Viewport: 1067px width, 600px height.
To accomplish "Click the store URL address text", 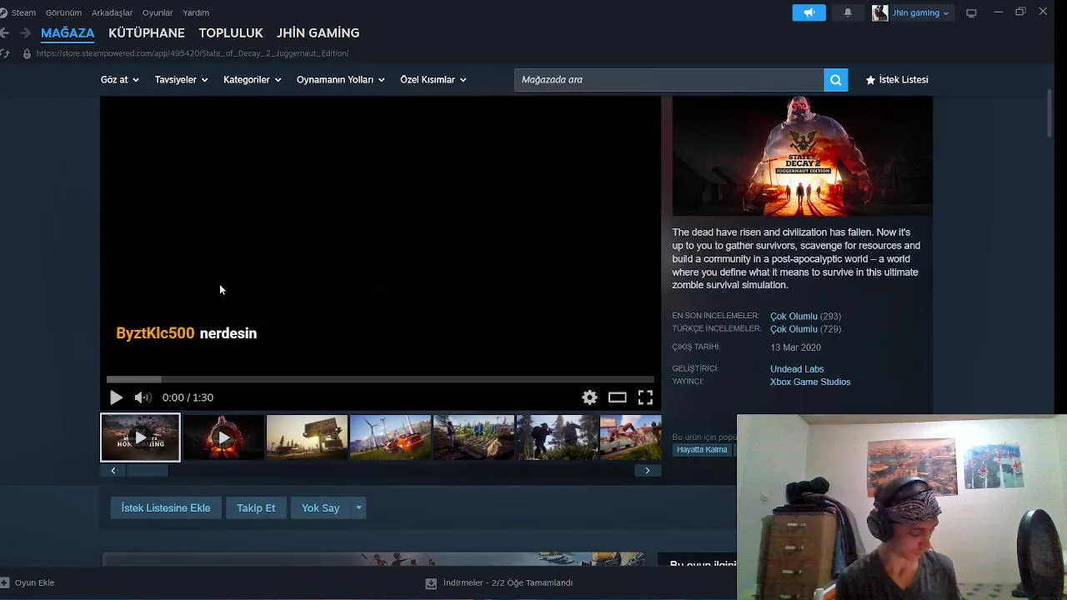I will click(x=193, y=53).
